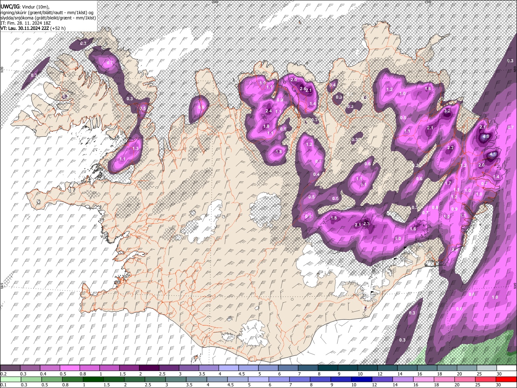This screenshot has width=517, height=388.
Task: Click the '2.2' precipitation value on the map
Action: point(451,148)
